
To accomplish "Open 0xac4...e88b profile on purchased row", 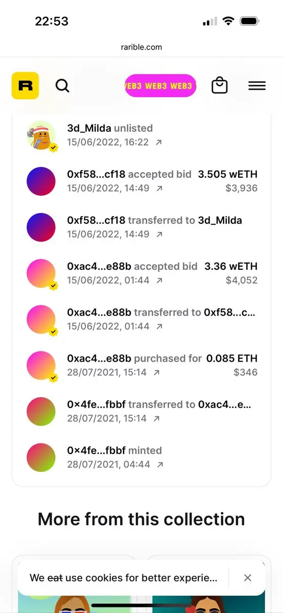I will [x=99, y=358].
